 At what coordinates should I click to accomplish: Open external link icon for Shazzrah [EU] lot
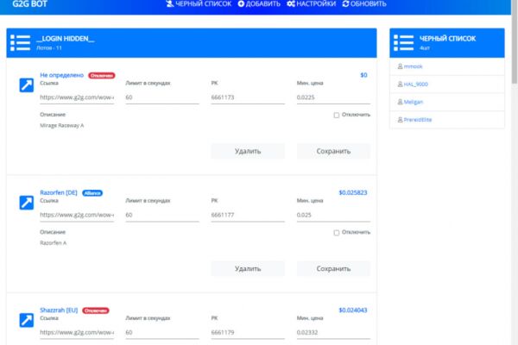tap(27, 320)
